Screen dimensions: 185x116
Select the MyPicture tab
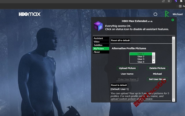101,48
